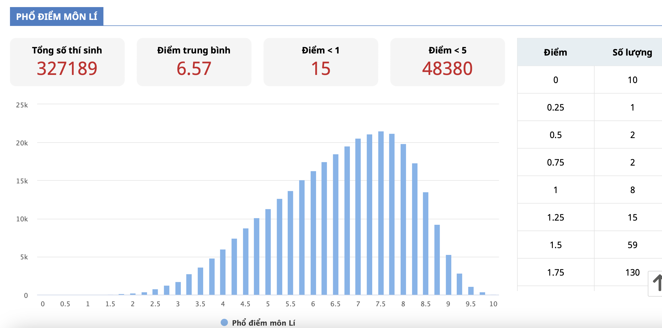Toggle the Phổ điểm môn Lí legend marker

(224, 322)
